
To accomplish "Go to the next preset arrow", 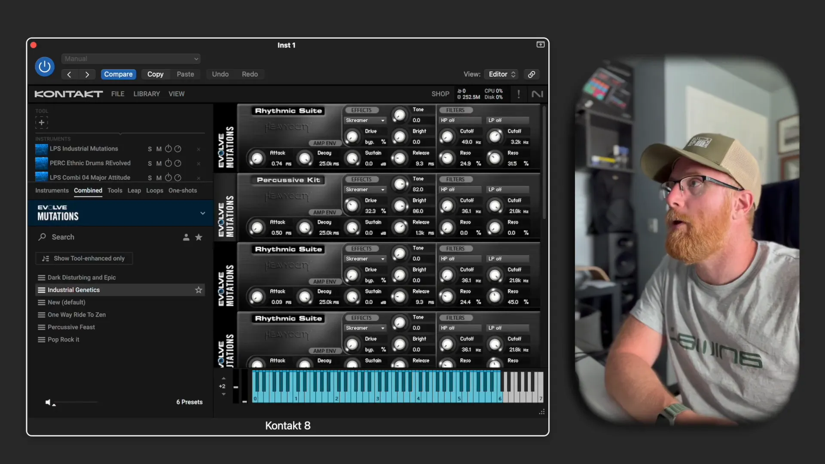I will point(87,74).
